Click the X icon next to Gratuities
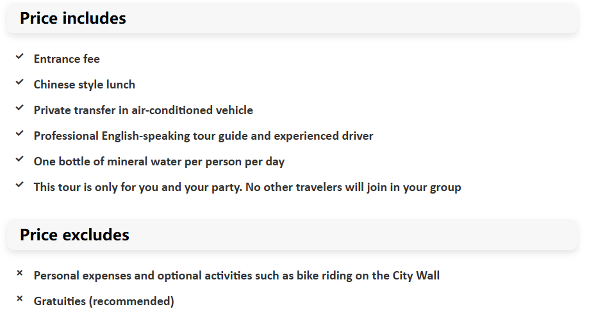This screenshot has width=589, height=316. (19, 299)
